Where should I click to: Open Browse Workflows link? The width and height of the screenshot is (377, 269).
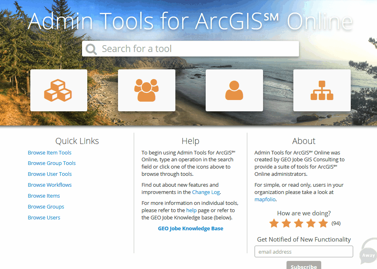pyautogui.click(x=50, y=185)
